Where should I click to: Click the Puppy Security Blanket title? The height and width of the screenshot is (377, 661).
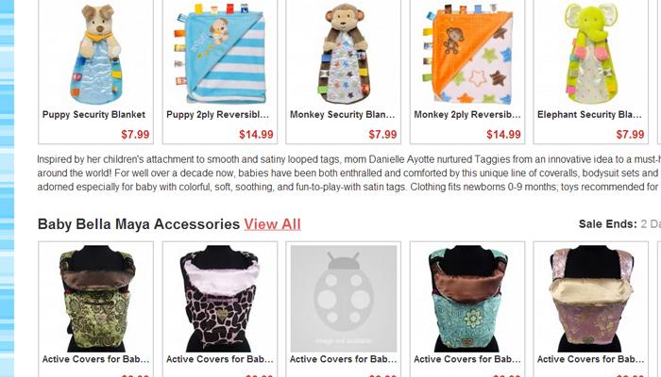[x=93, y=114]
